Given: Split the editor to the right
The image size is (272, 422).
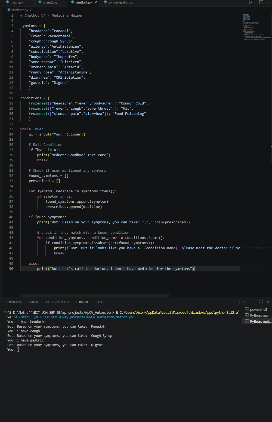Looking at the screenshot, I should point(261,2).
